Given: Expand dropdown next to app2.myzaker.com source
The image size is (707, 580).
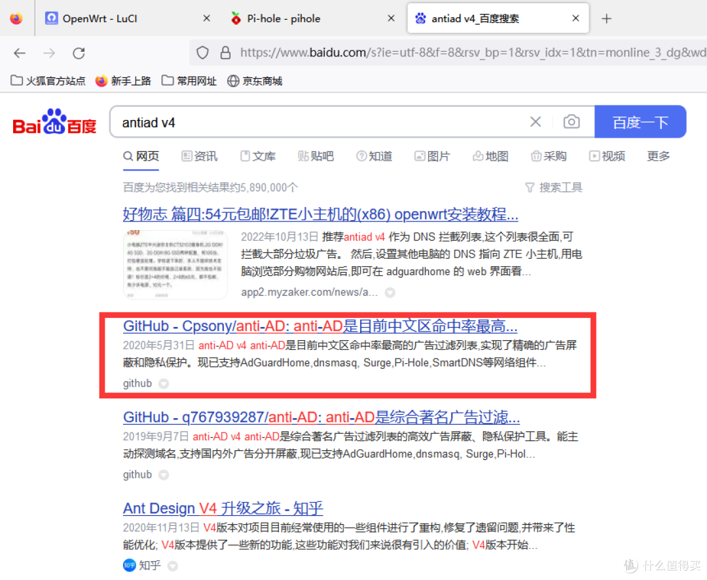Looking at the screenshot, I should tap(390, 292).
